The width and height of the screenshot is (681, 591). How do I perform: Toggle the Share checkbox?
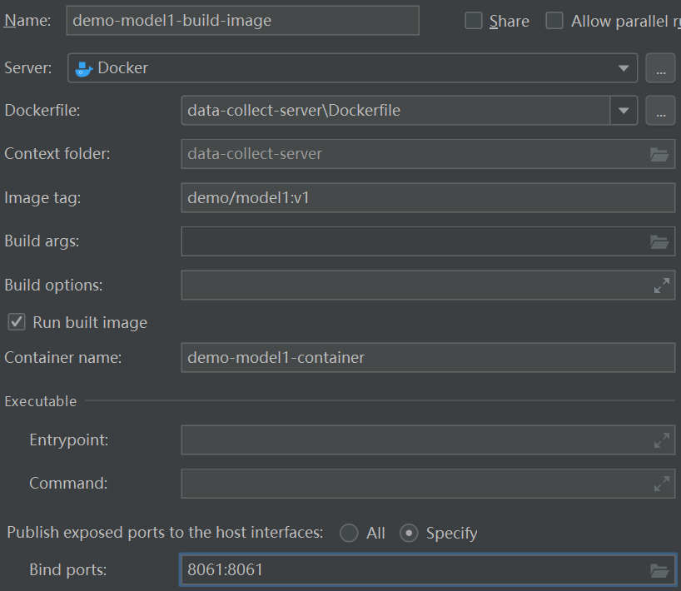point(474,21)
